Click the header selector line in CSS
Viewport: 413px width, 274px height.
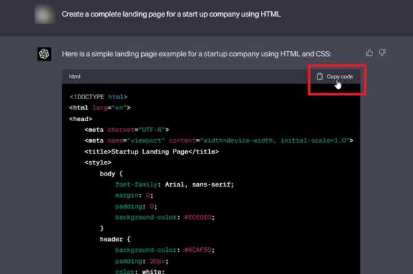click(115, 239)
